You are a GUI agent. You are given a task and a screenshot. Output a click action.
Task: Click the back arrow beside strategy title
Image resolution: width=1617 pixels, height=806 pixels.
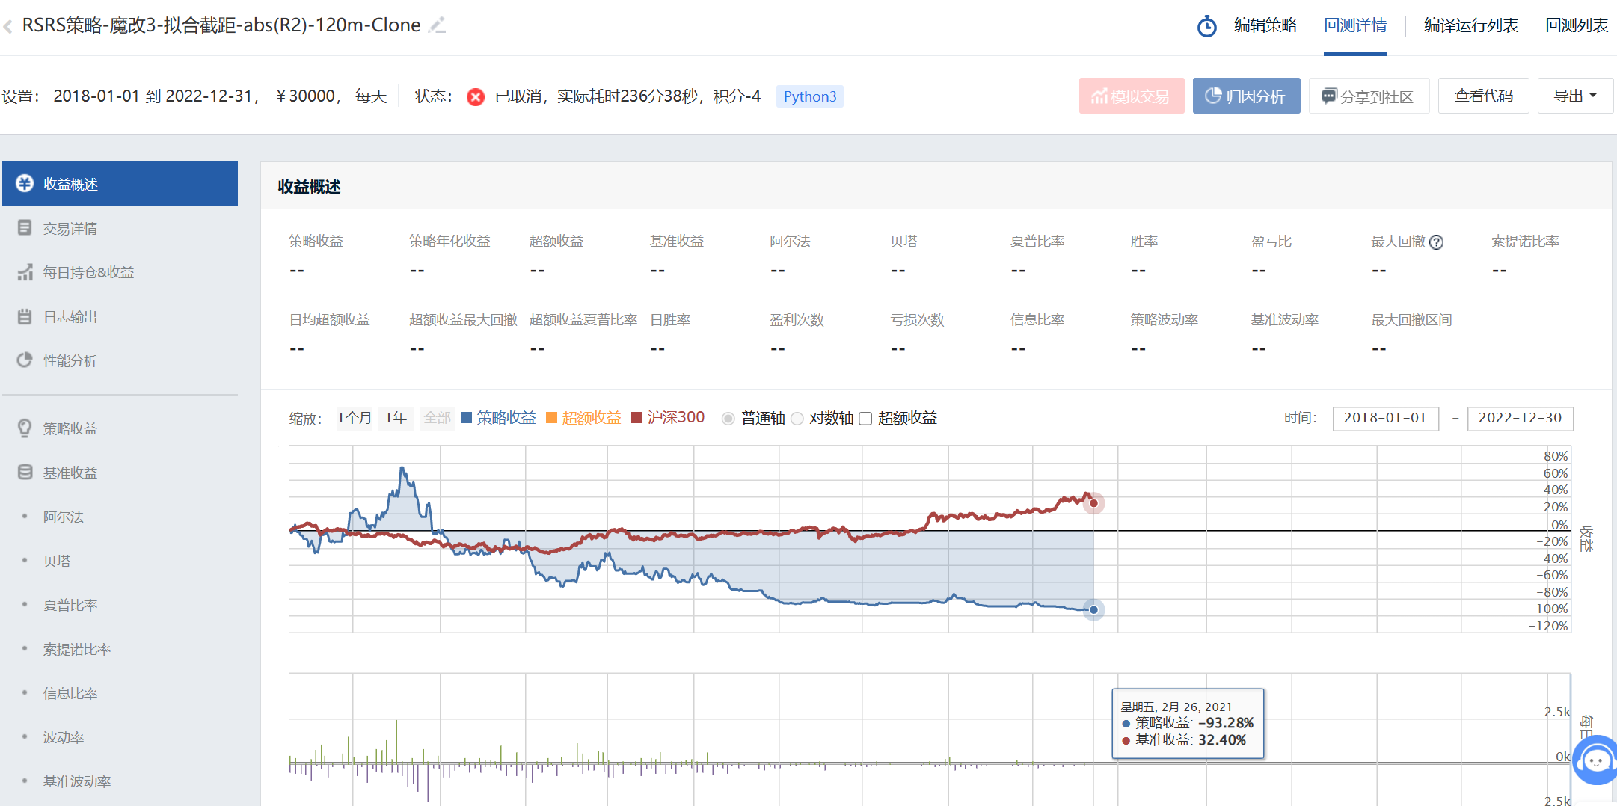click(8, 27)
